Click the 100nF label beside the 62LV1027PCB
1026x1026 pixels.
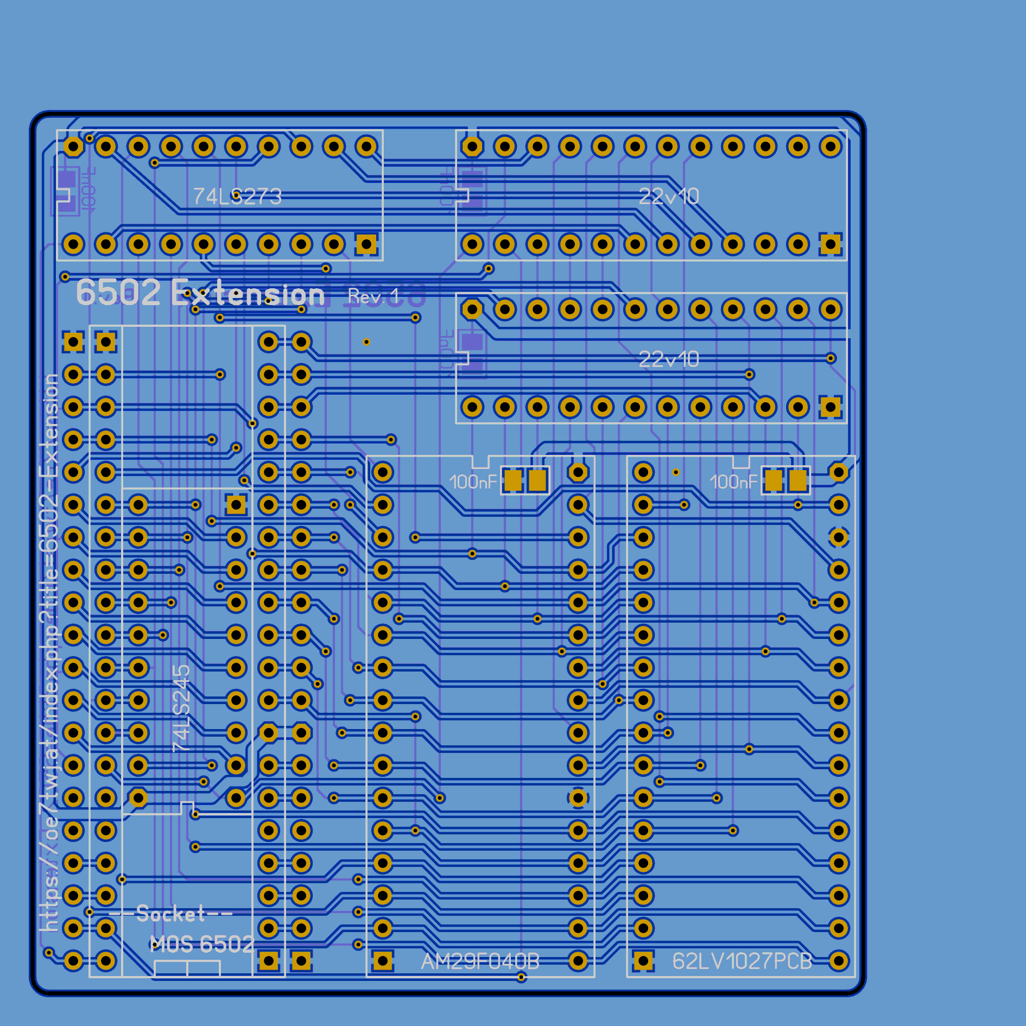pos(733,482)
